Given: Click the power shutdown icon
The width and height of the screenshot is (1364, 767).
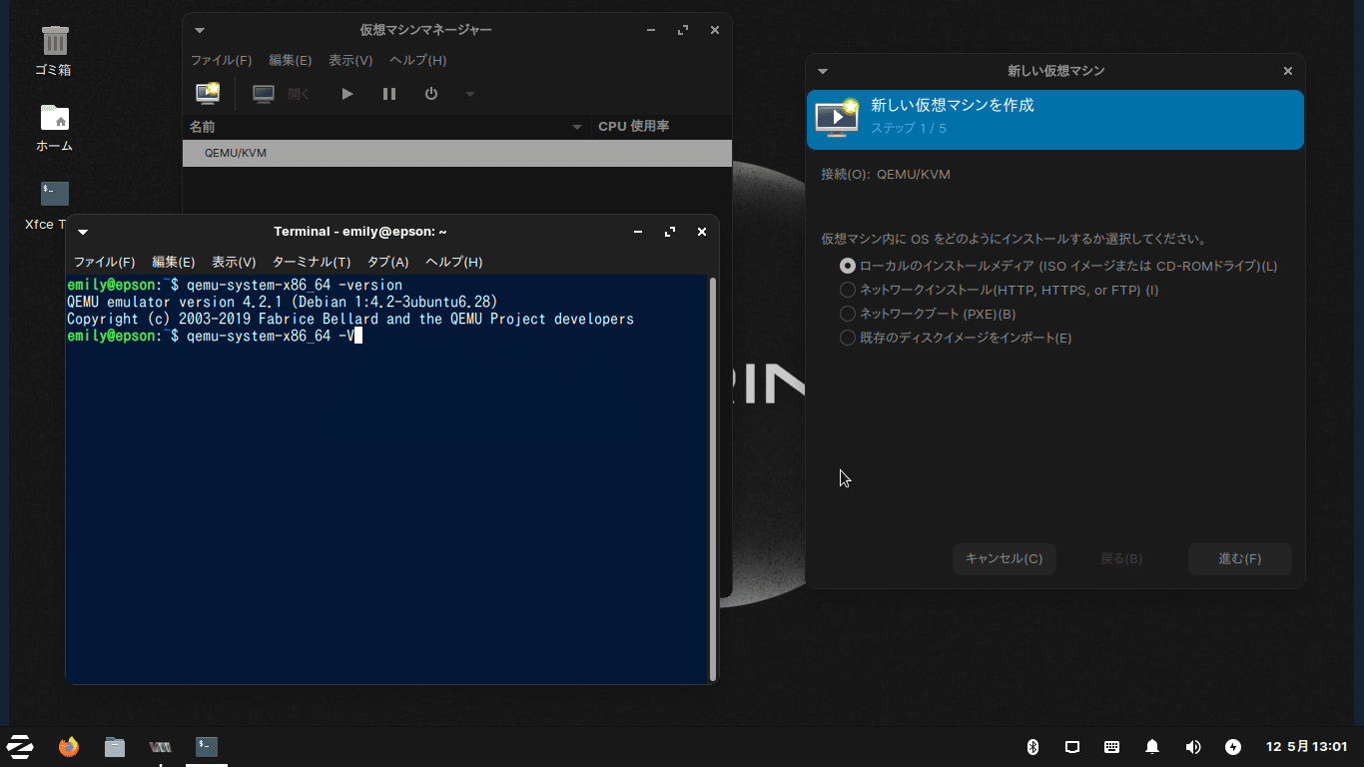Looking at the screenshot, I should tap(431, 94).
